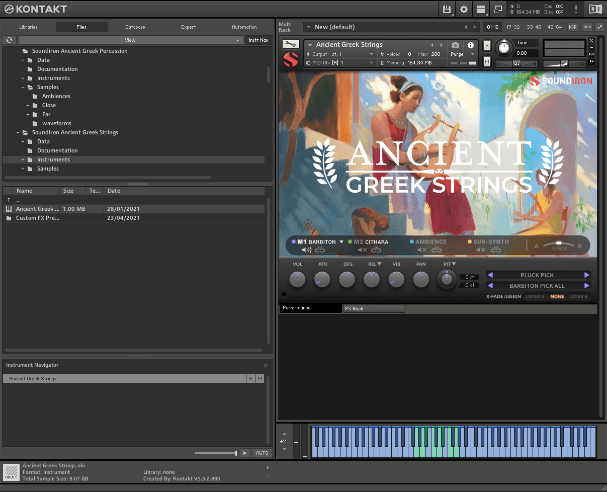The width and height of the screenshot is (607, 492).
Task: Adjust the instrument volume slider
Action: (564, 64)
